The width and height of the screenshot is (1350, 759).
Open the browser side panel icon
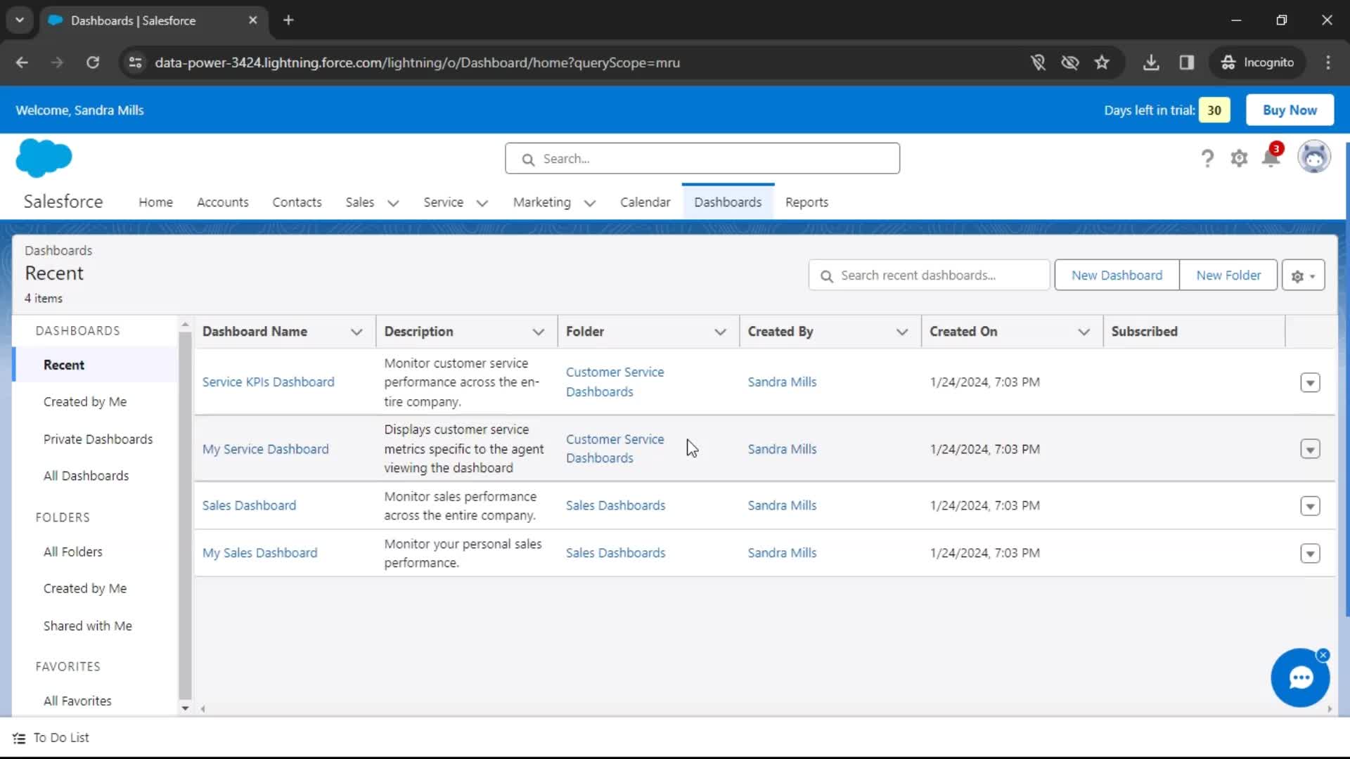pos(1187,63)
